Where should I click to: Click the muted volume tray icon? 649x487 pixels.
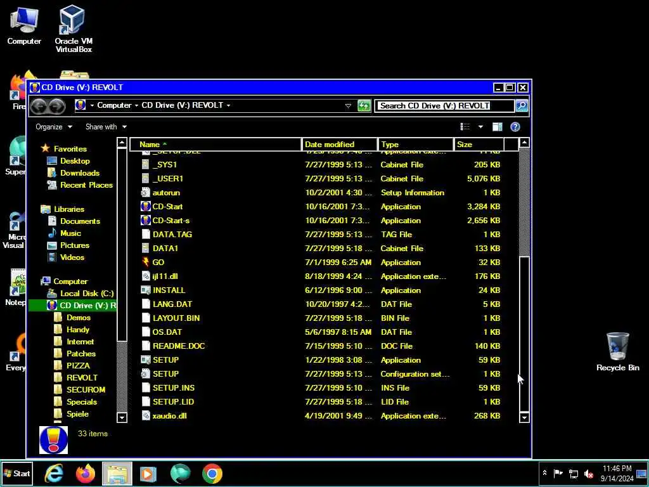[x=589, y=474]
